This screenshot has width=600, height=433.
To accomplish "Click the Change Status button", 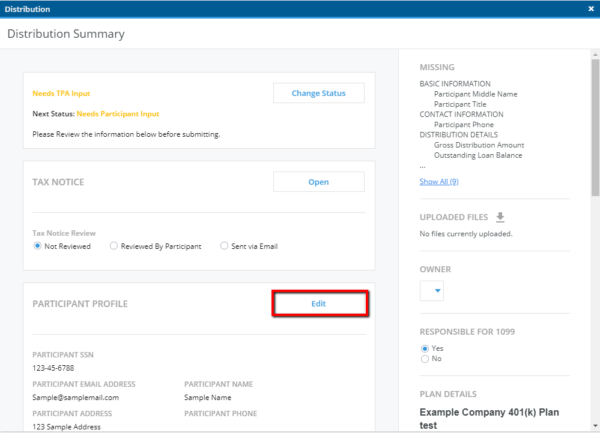I will [319, 93].
